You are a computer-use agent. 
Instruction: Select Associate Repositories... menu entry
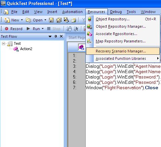pos(123,34)
